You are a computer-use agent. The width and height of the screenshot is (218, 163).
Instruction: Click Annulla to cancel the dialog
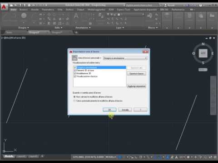click(x=125, y=110)
